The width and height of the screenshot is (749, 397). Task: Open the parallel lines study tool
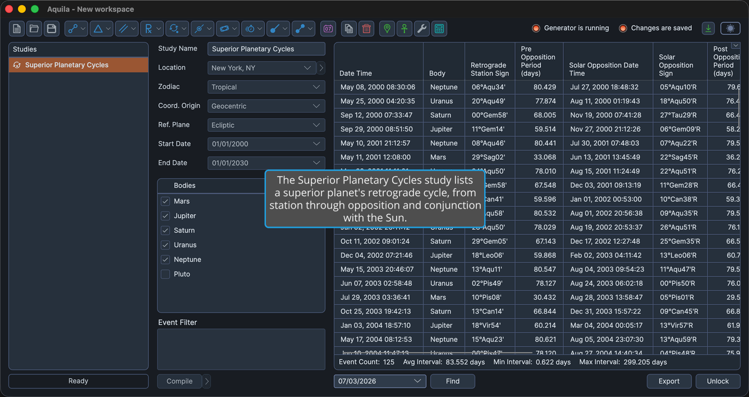tap(127, 29)
